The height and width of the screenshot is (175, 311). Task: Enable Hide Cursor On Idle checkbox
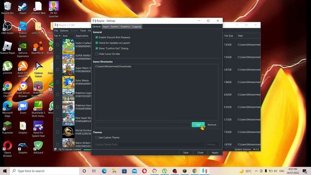click(97, 54)
